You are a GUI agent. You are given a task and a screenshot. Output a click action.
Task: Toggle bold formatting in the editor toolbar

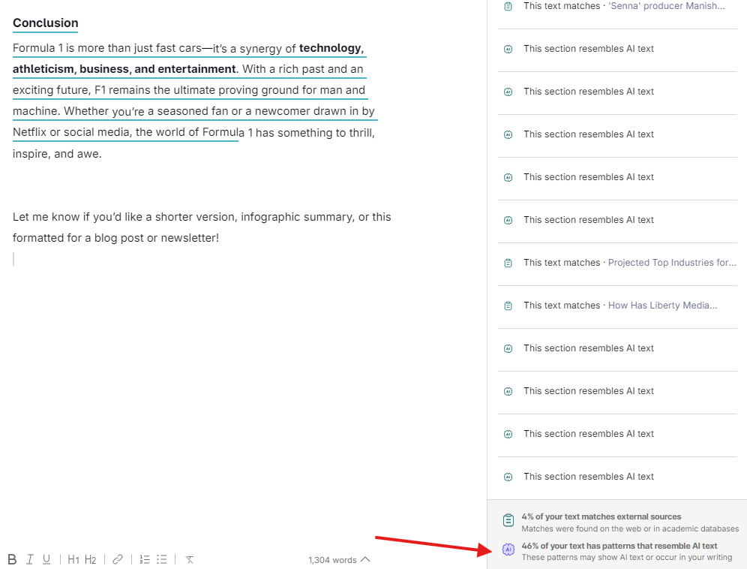click(13, 559)
